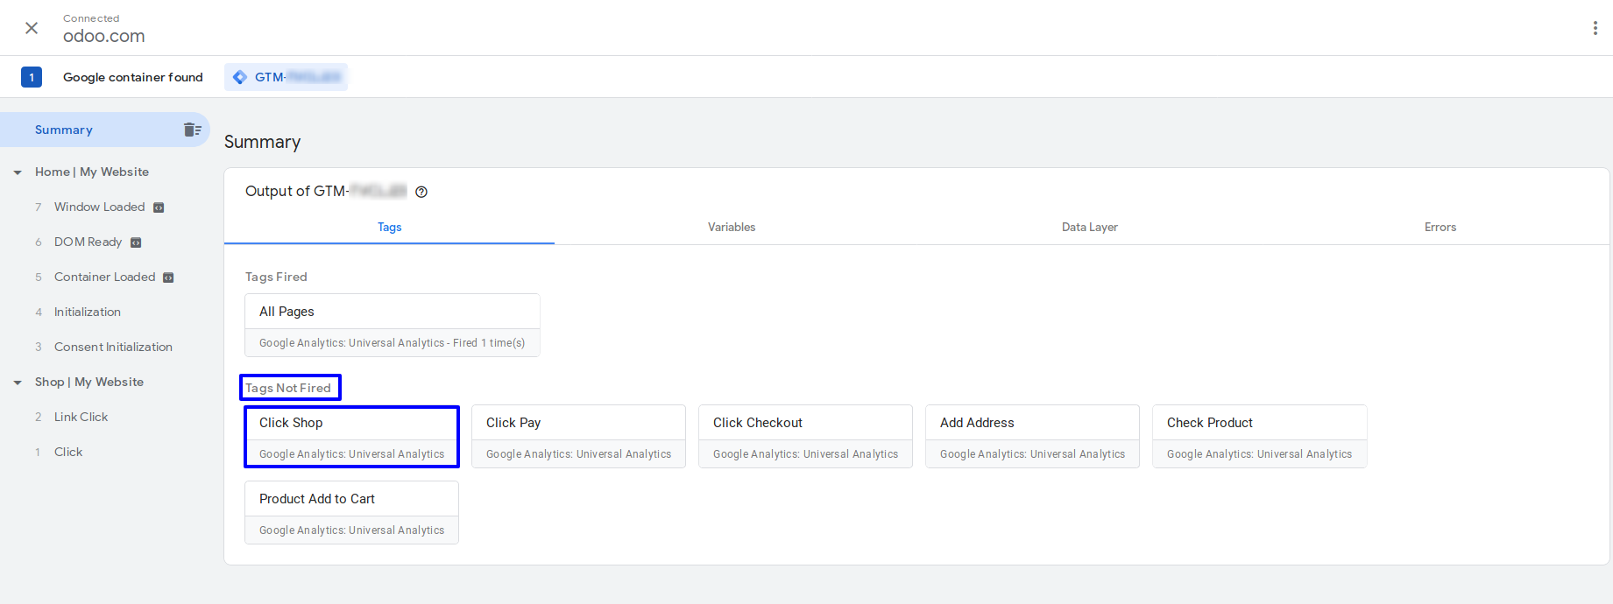Select the Container Loaded event
Viewport: 1613px width, 604px height.
[x=105, y=277]
